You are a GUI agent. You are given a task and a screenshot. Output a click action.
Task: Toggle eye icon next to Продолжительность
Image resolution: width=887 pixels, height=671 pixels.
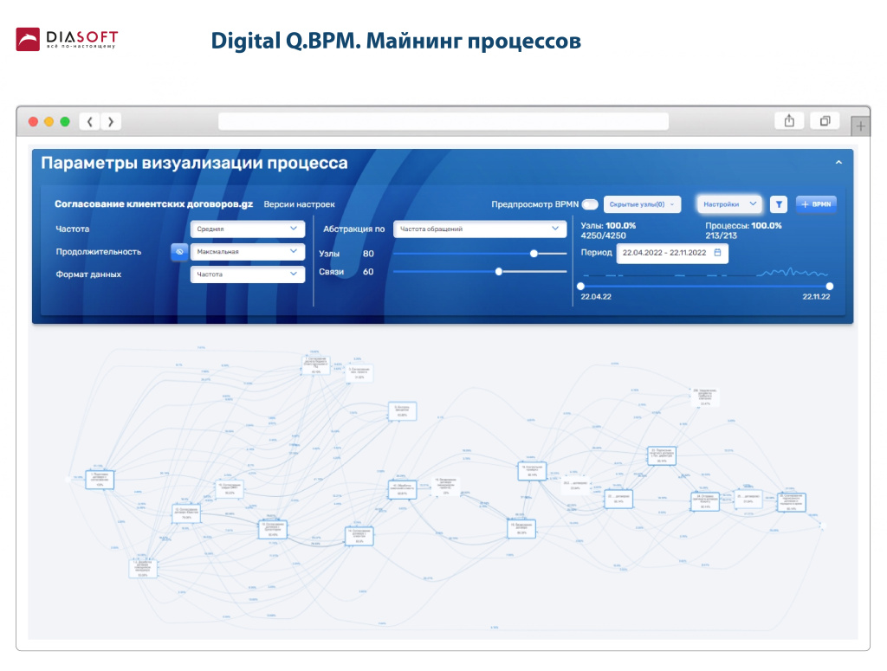tap(178, 252)
